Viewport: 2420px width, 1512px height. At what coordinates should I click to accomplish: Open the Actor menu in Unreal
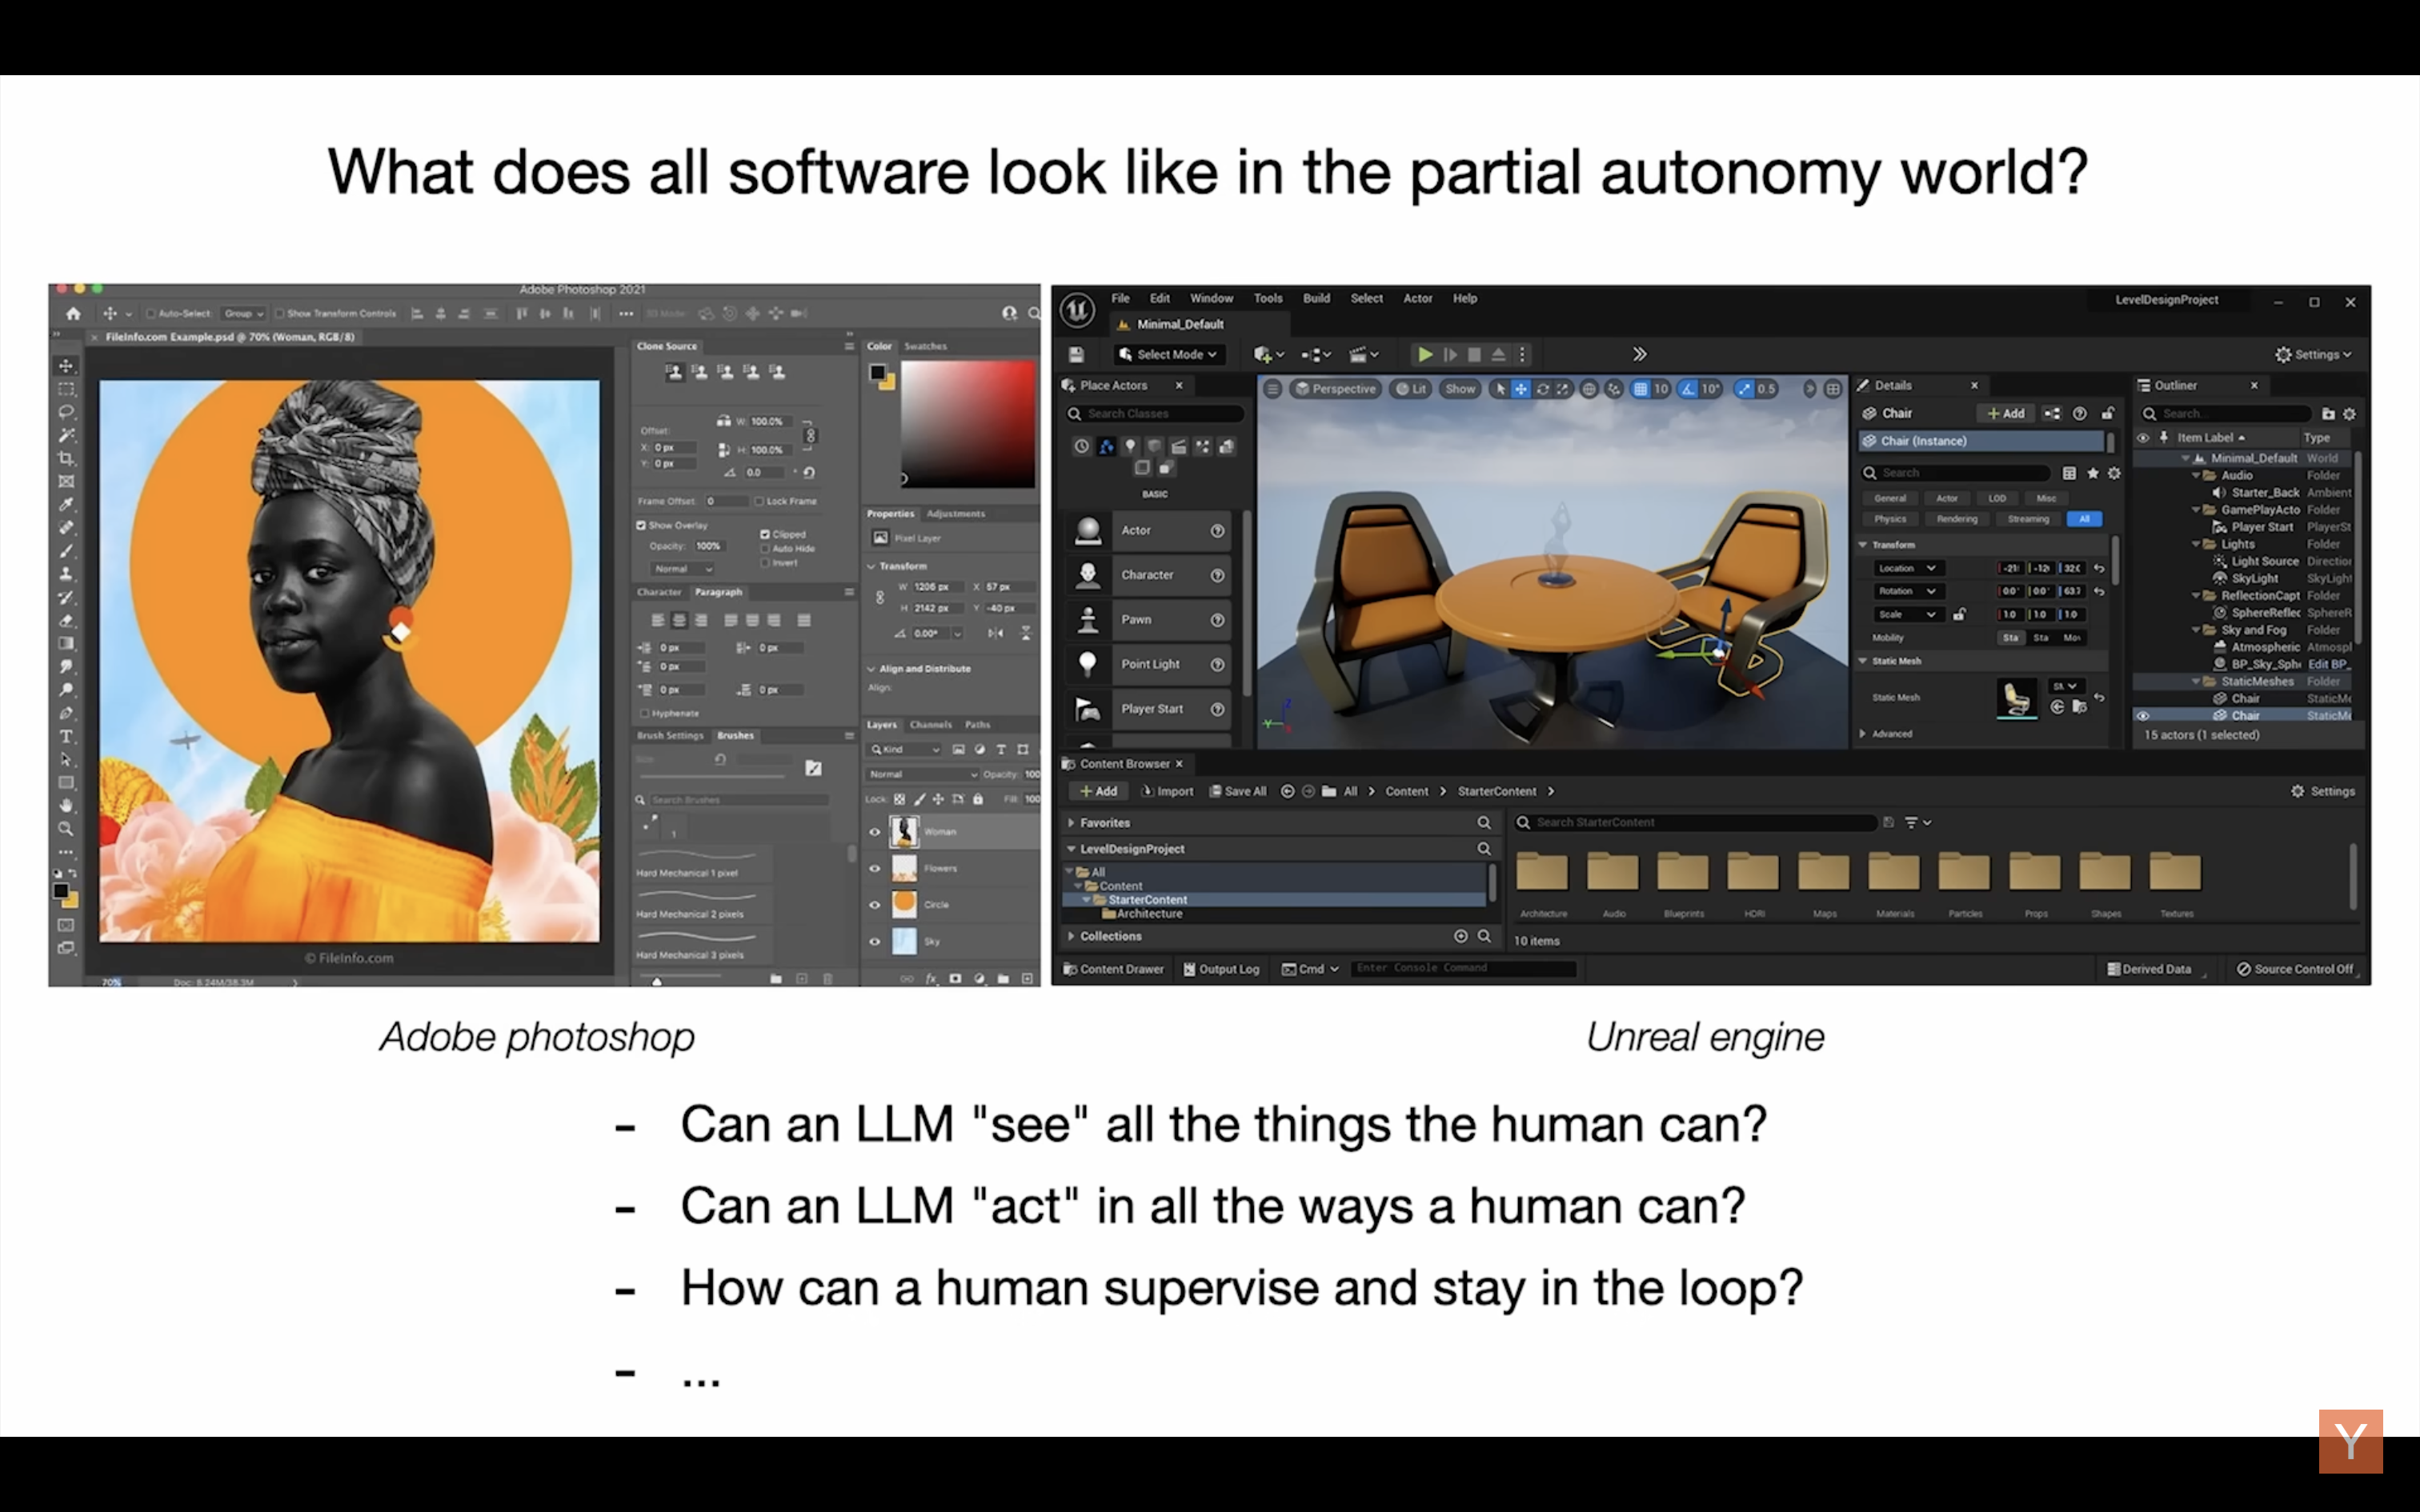point(1417,298)
